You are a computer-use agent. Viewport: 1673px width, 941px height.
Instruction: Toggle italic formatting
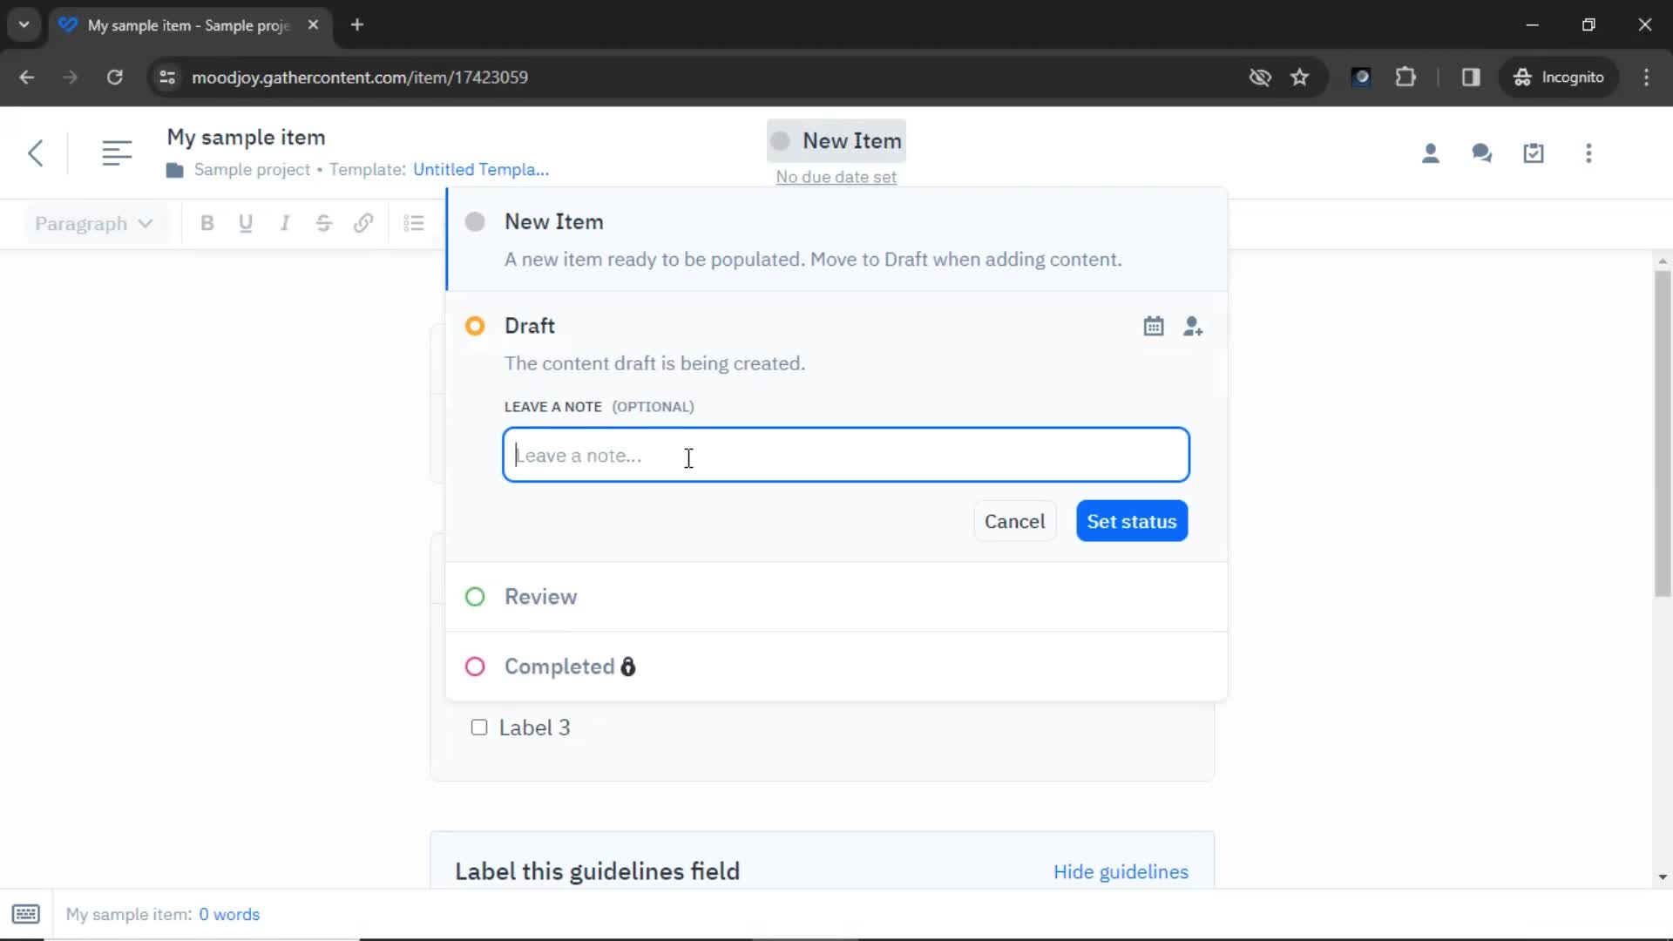coord(285,223)
